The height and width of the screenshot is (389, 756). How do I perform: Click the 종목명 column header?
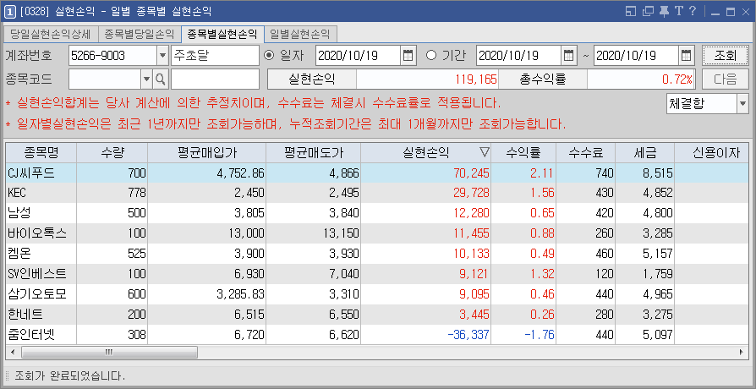41,153
